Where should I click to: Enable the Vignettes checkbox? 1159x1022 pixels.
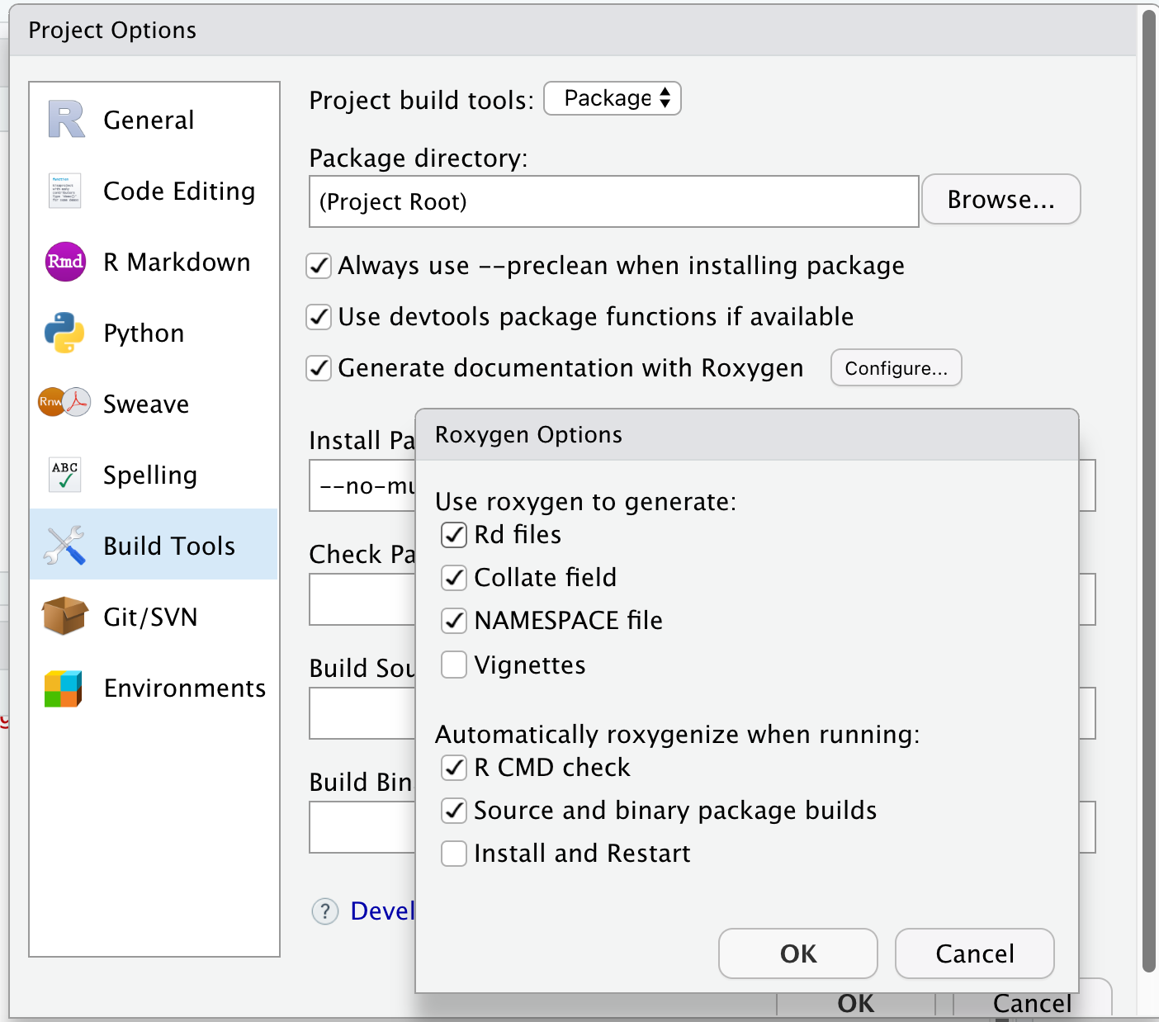click(x=454, y=665)
